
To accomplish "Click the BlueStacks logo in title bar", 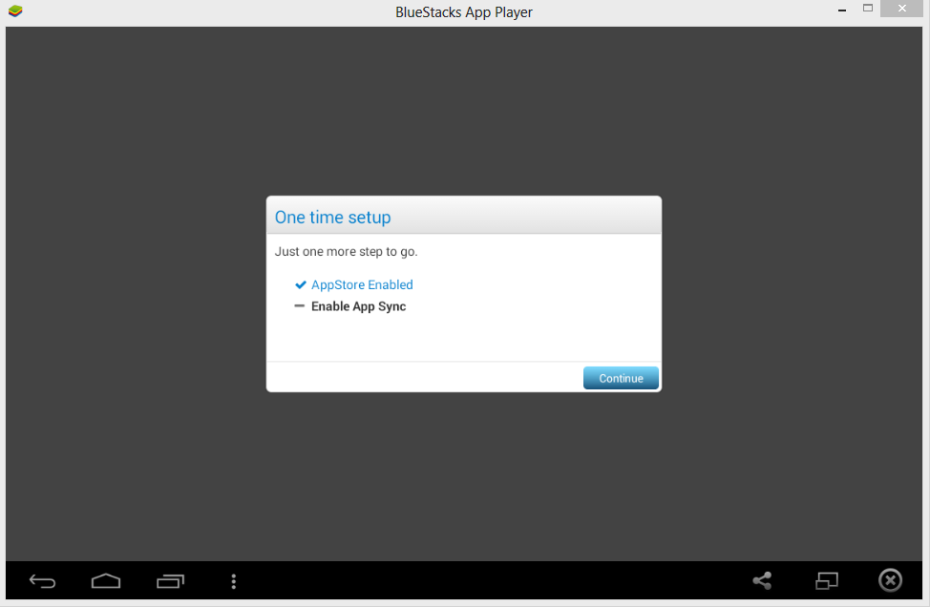I will click(x=15, y=10).
